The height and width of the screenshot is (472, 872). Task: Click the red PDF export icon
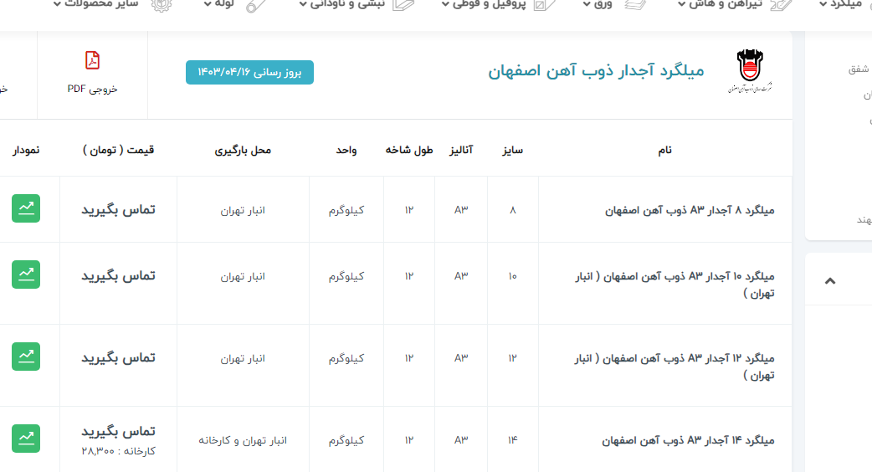tap(92, 61)
